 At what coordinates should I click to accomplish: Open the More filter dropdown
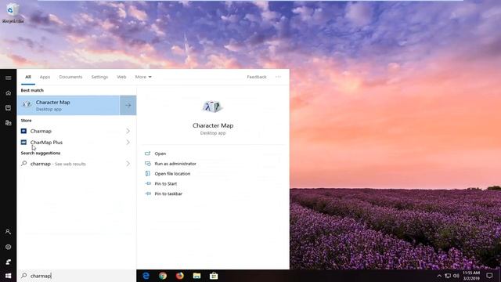143,77
